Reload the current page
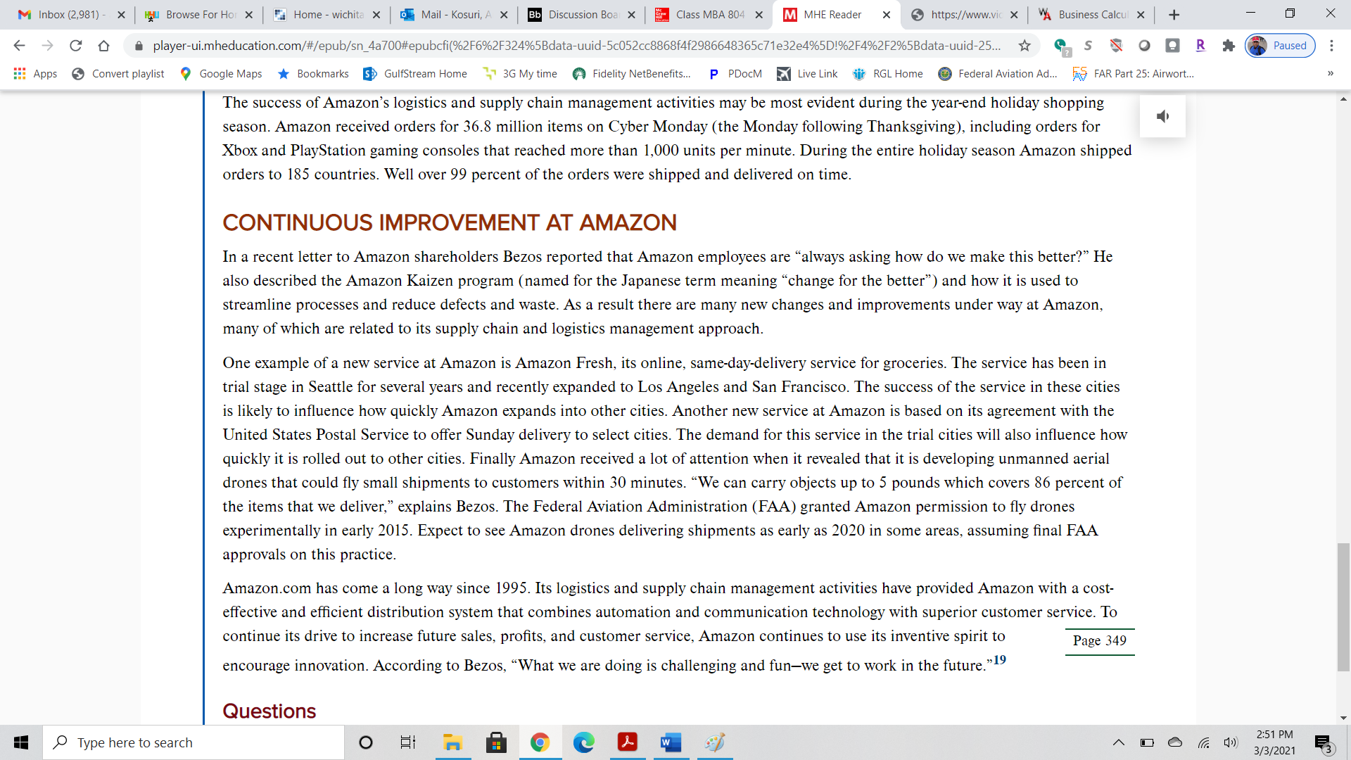 point(75,46)
